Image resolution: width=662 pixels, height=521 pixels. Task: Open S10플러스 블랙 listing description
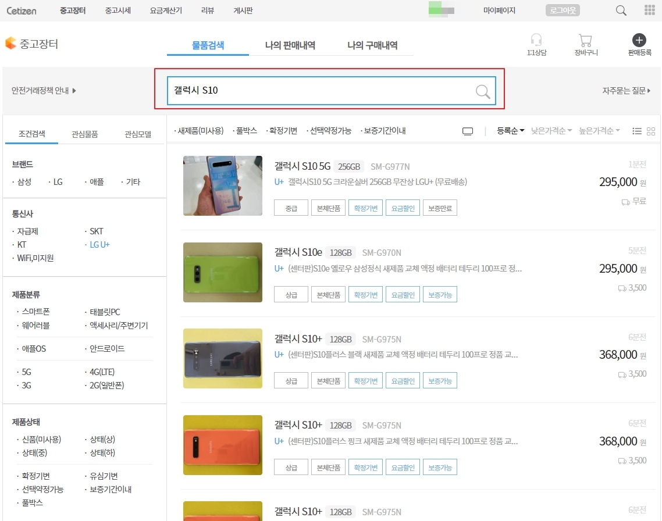[403, 355]
